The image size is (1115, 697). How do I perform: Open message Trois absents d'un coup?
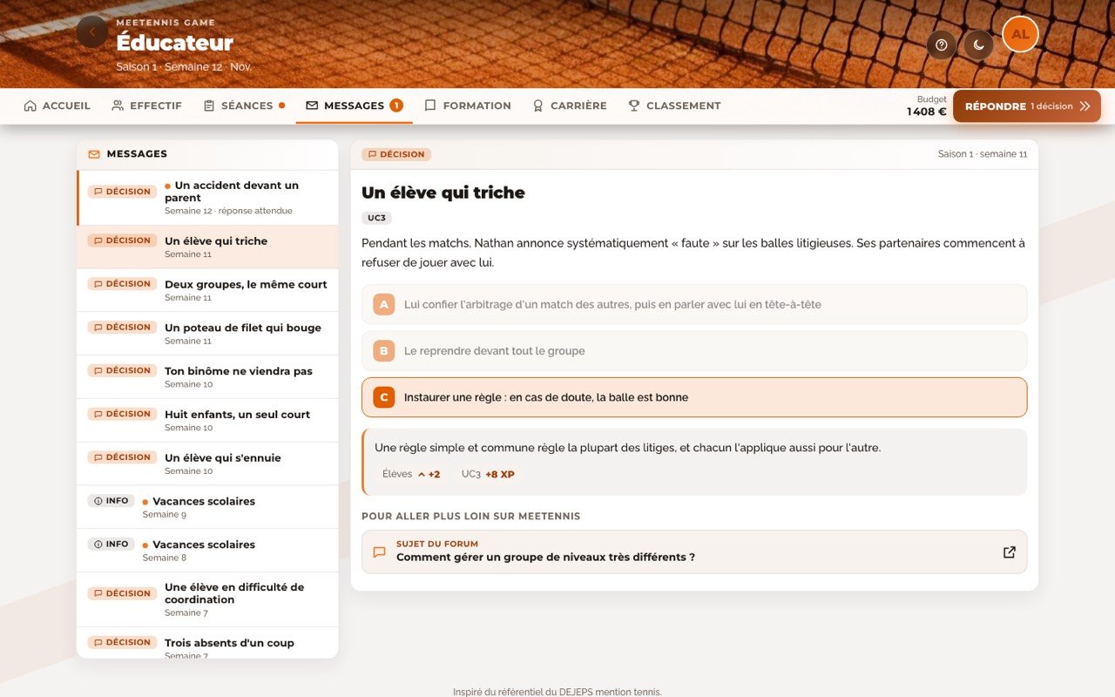207,643
